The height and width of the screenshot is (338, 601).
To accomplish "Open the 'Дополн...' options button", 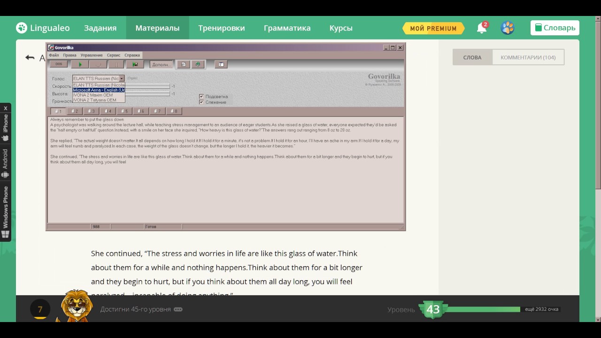I will coord(161,64).
